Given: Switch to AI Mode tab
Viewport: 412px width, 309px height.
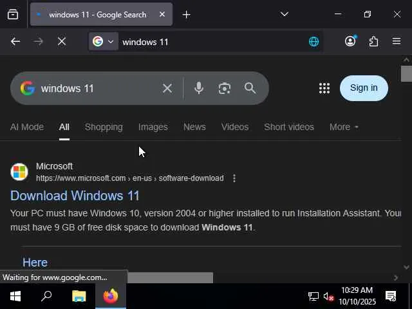Looking at the screenshot, I should click(x=27, y=127).
